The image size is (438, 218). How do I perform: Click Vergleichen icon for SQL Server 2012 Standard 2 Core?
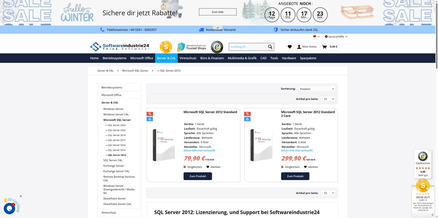click(x=283, y=167)
